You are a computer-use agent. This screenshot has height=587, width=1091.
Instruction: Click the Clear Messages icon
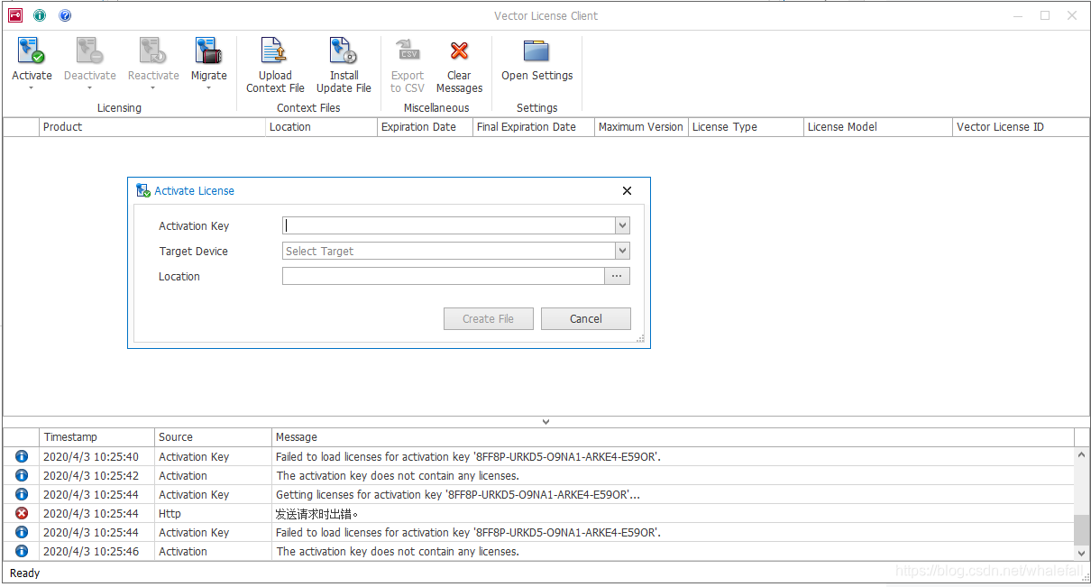(459, 51)
